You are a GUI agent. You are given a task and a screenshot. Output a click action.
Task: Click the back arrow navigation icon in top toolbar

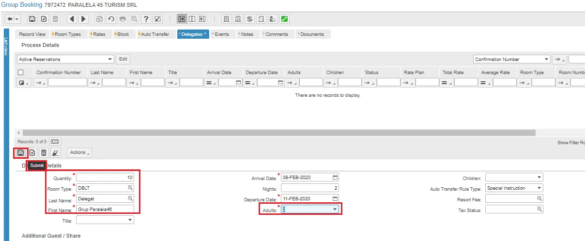[9, 19]
